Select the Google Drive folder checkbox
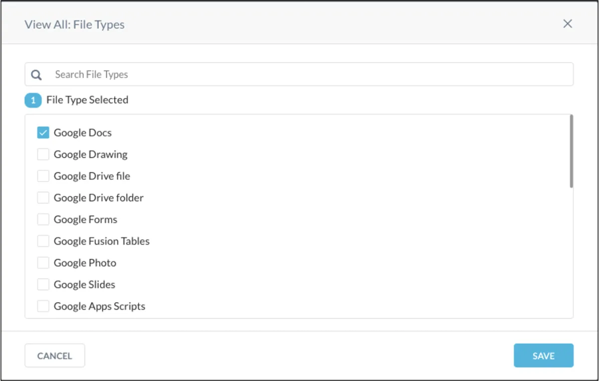599x381 pixels. [x=43, y=198]
